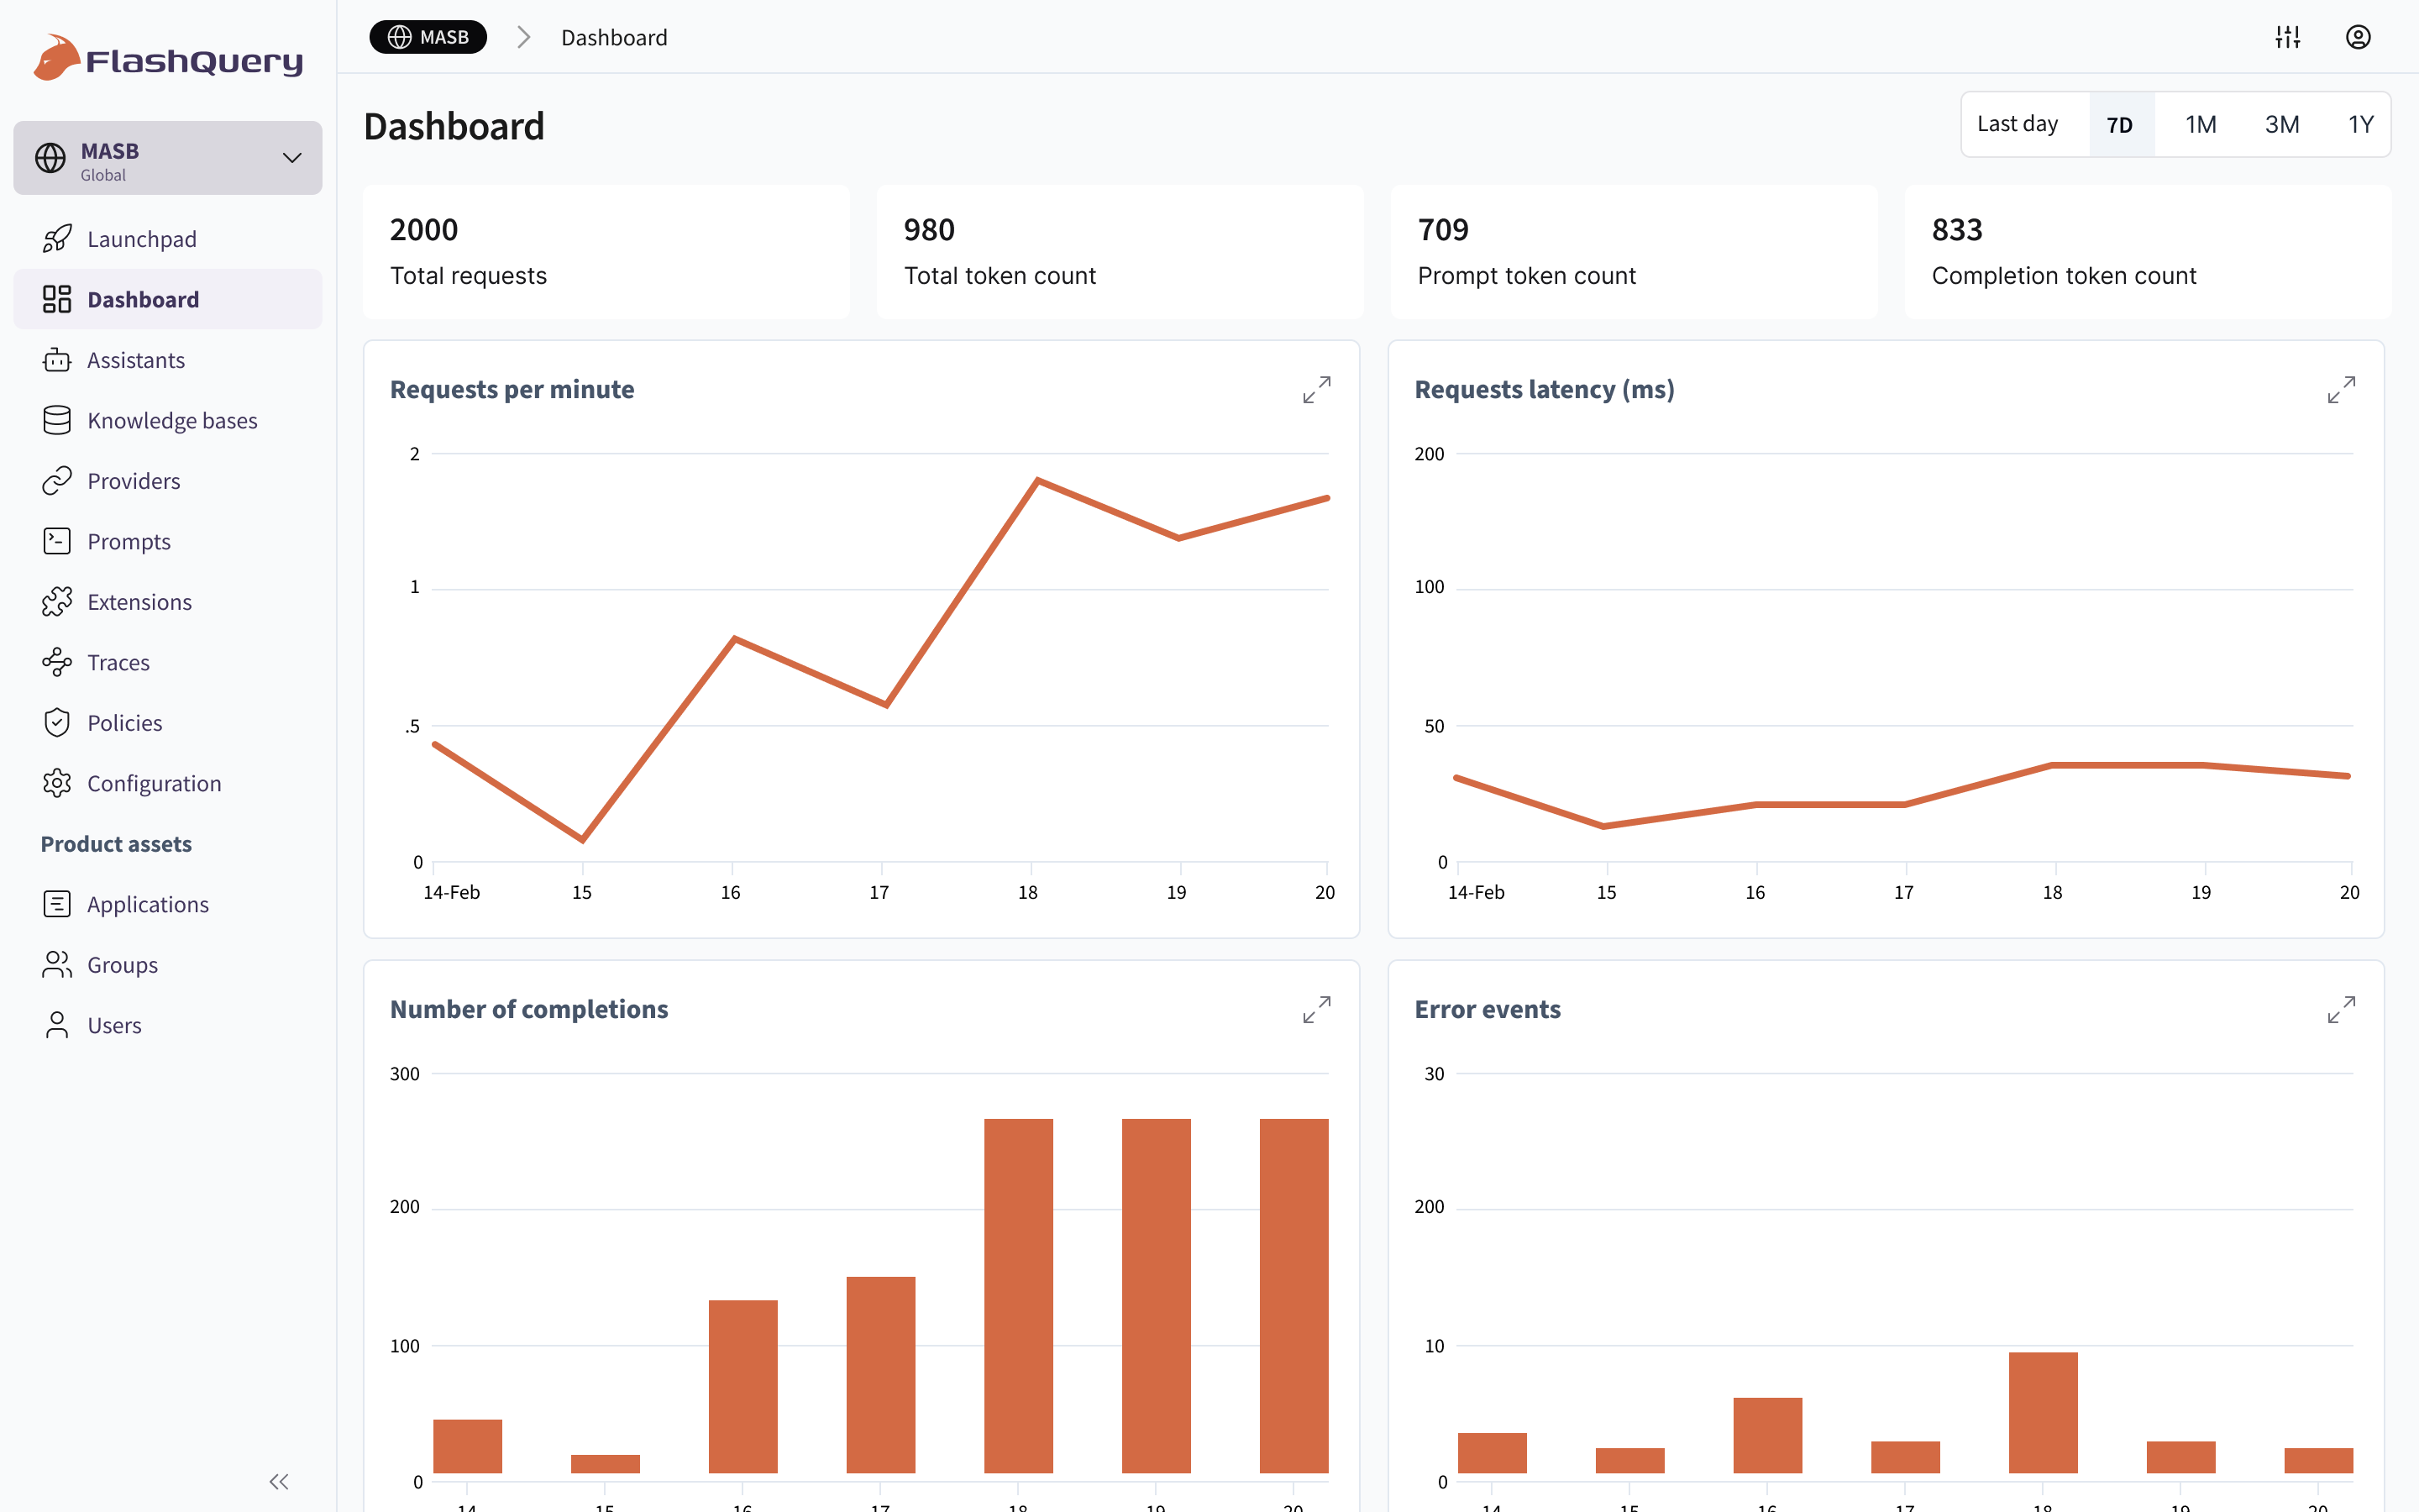Click the tallest bar in Error events
Screen dimensions: 2419x1512
pyautogui.click(x=2042, y=1412)
